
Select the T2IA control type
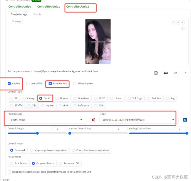click(x=99, y=106)
